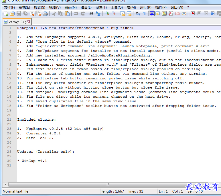Open the 设置(T) menu
Viewport: 221px width, 196px height.
(x=101, y=7)
